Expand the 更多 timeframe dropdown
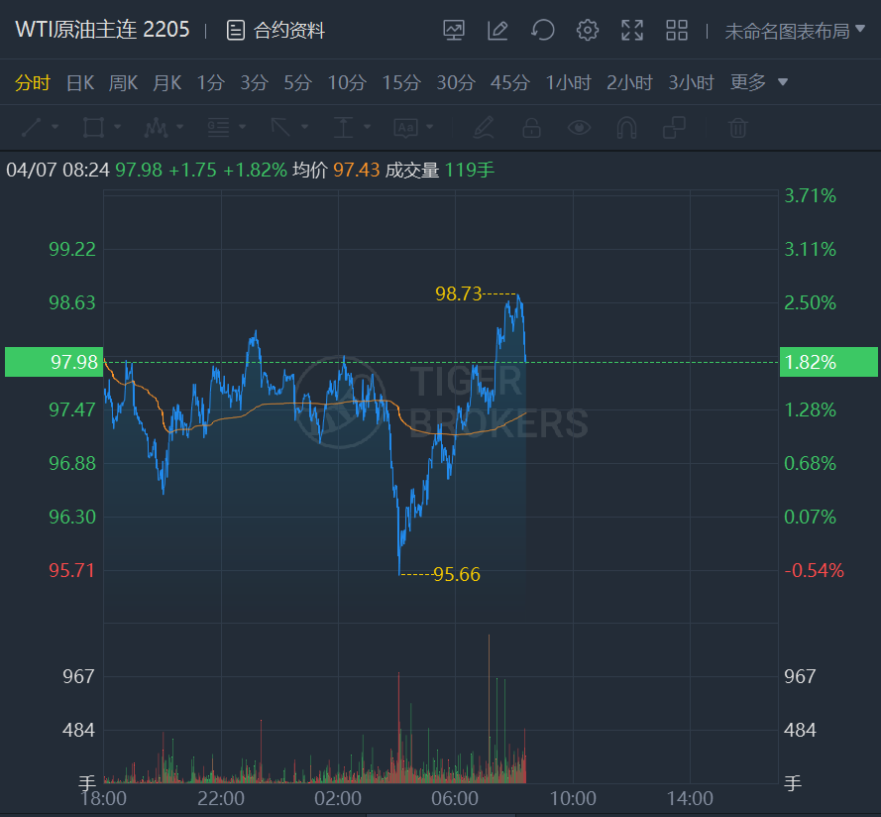Screen dimensions: 881x817 759,82
